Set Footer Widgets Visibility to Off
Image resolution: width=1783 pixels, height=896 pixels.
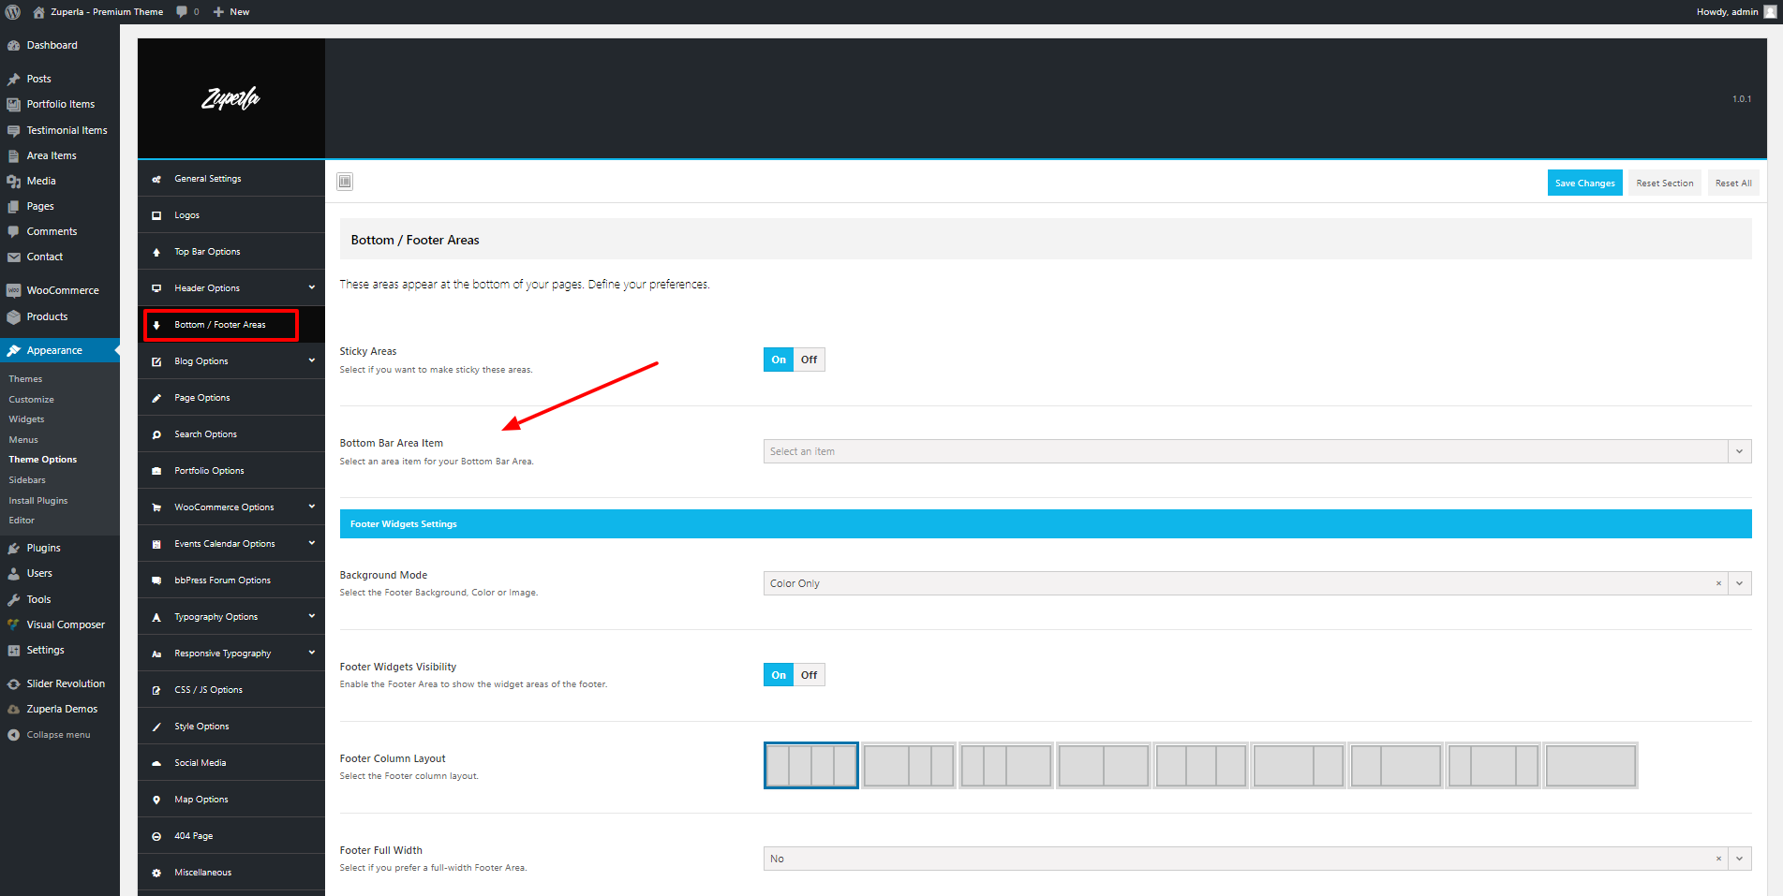click(x=810, y=675)
